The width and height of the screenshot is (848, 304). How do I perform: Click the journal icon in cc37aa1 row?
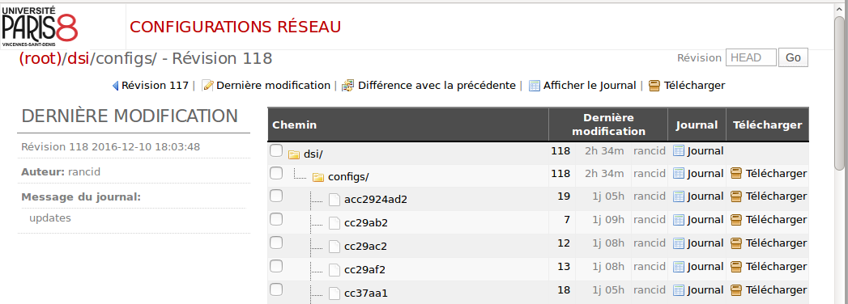point(679,290)
